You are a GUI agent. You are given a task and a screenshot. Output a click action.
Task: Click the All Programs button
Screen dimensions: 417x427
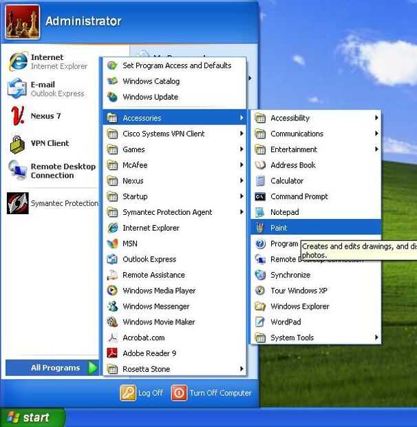coord(52,368)
